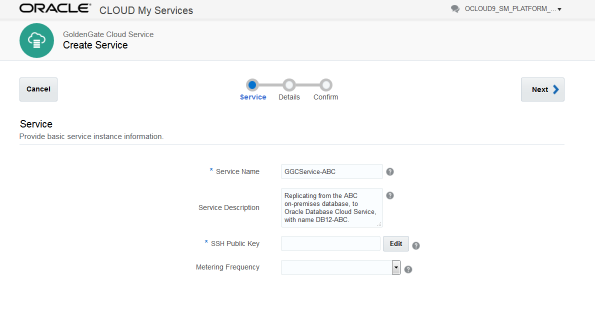Viewport: 595px width, 310px height.
Task: Click the Oracle logo
Action: coord(55,8)
